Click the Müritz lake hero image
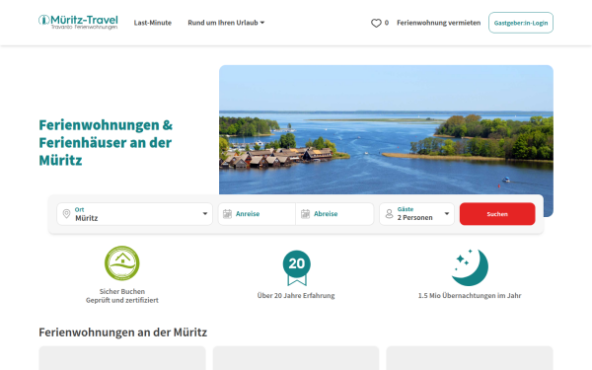The width and height of the screenshot is (592, 370). [386, 129]
